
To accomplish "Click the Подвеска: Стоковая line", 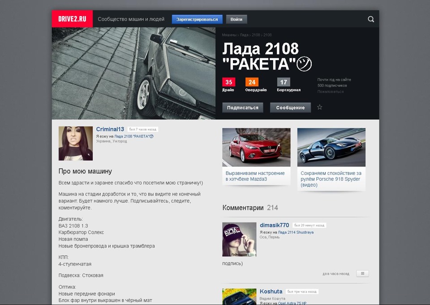I will [x=81, y=275].
